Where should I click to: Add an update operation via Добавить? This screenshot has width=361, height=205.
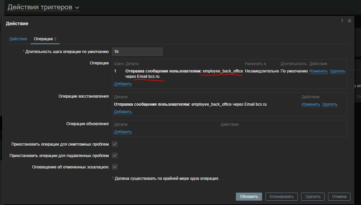(123, 132)
